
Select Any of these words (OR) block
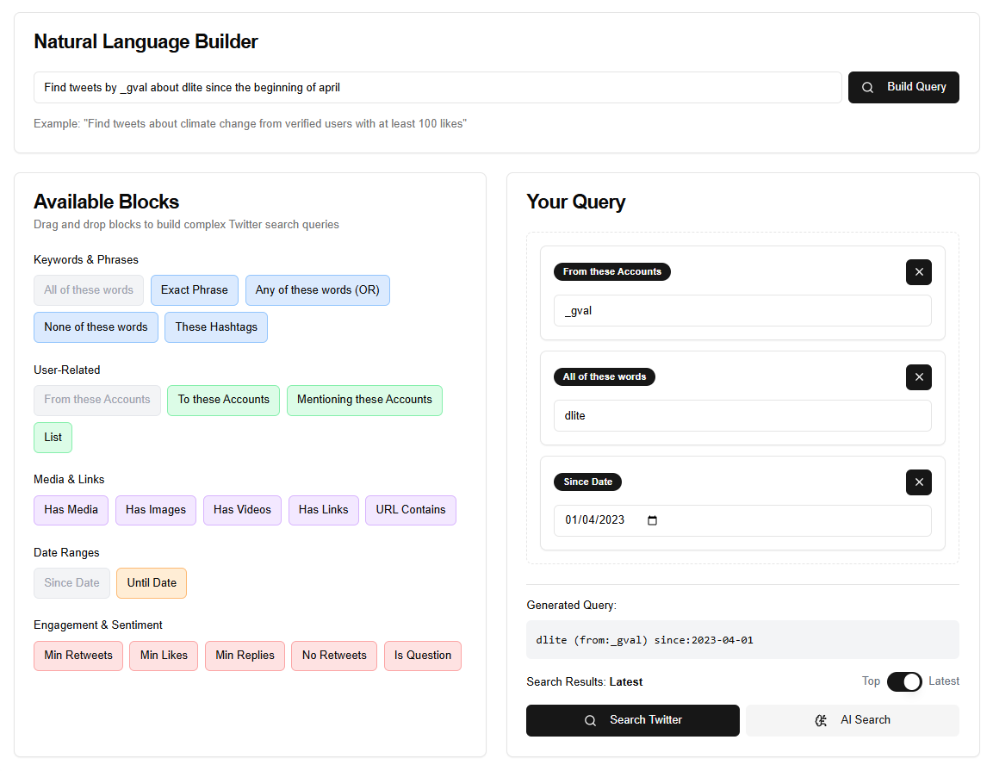click(x=317, y=290)
